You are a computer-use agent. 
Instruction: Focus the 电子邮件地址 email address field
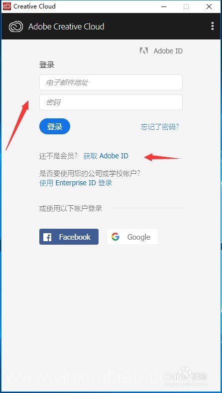click(x=111, y=82)
